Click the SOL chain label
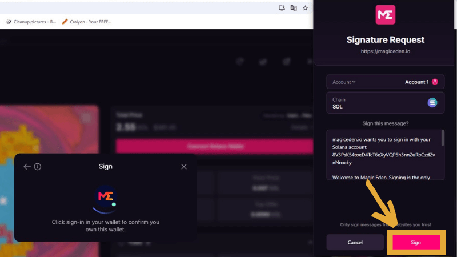 338,107
